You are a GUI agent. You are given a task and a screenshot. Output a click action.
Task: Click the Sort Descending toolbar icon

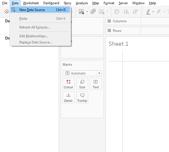point(135,12)
